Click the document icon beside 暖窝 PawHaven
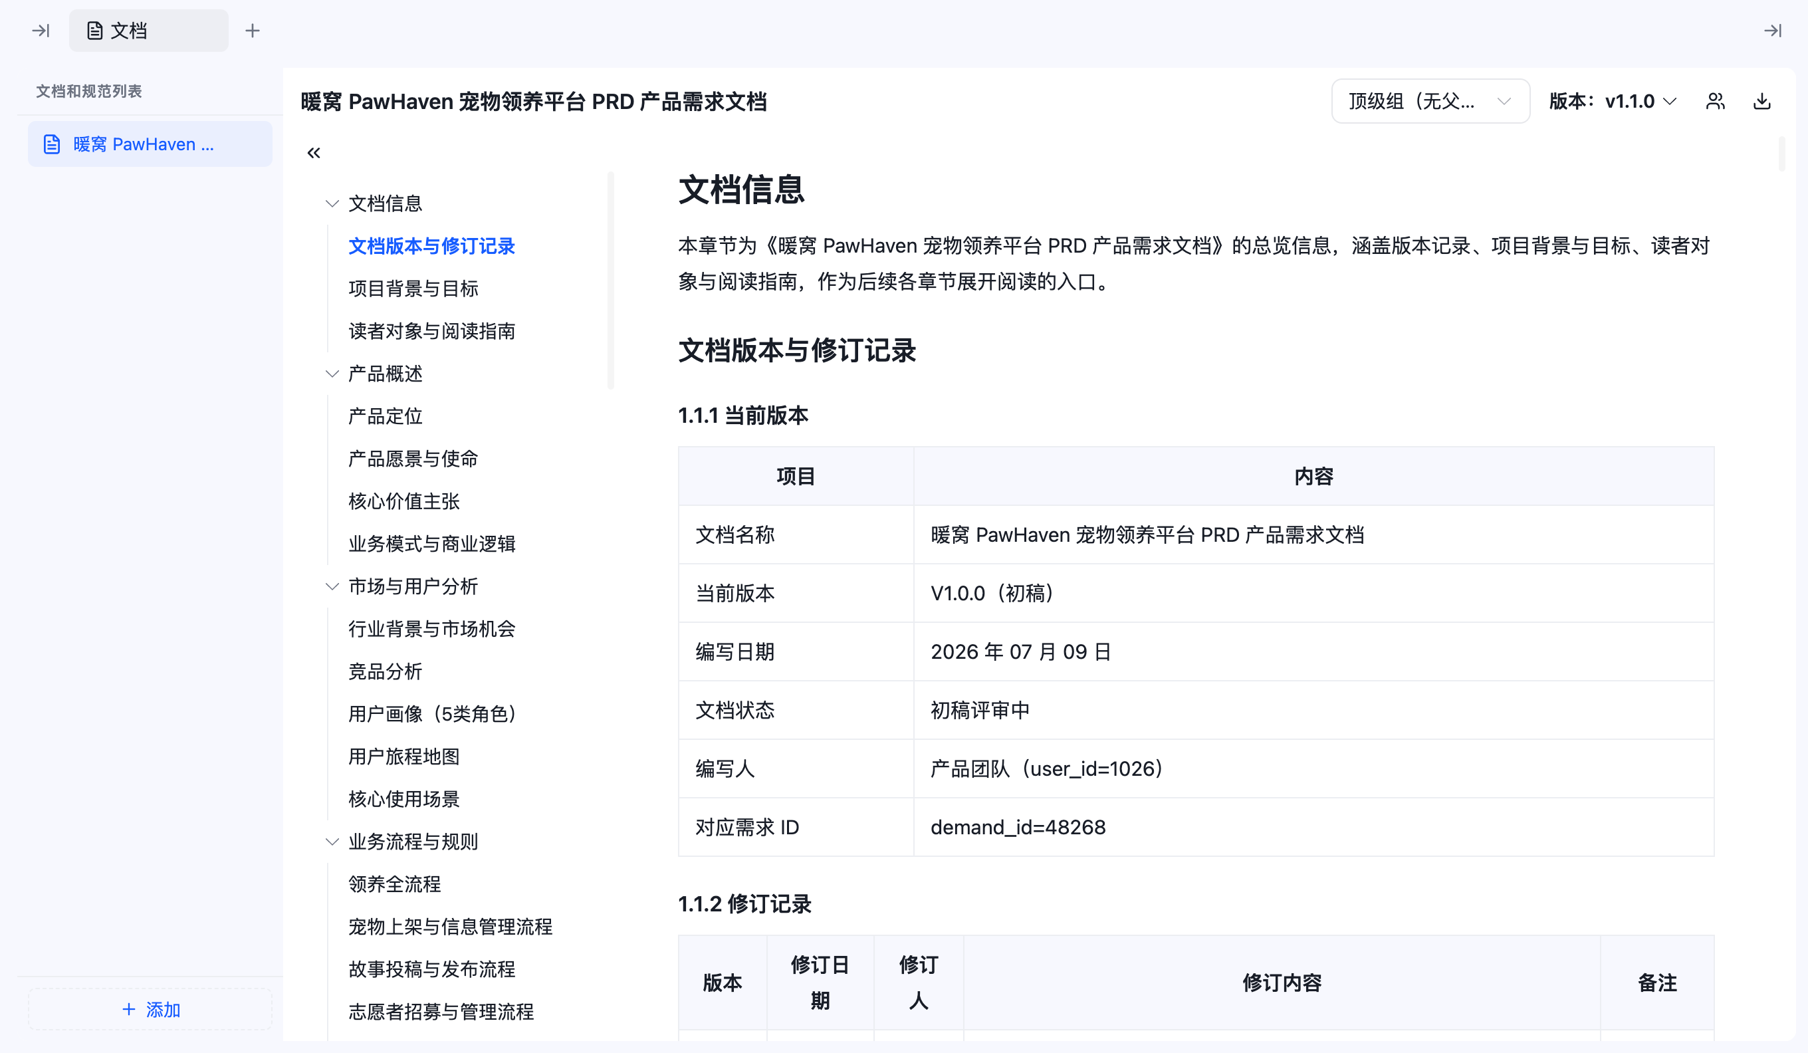 point(52,144)
